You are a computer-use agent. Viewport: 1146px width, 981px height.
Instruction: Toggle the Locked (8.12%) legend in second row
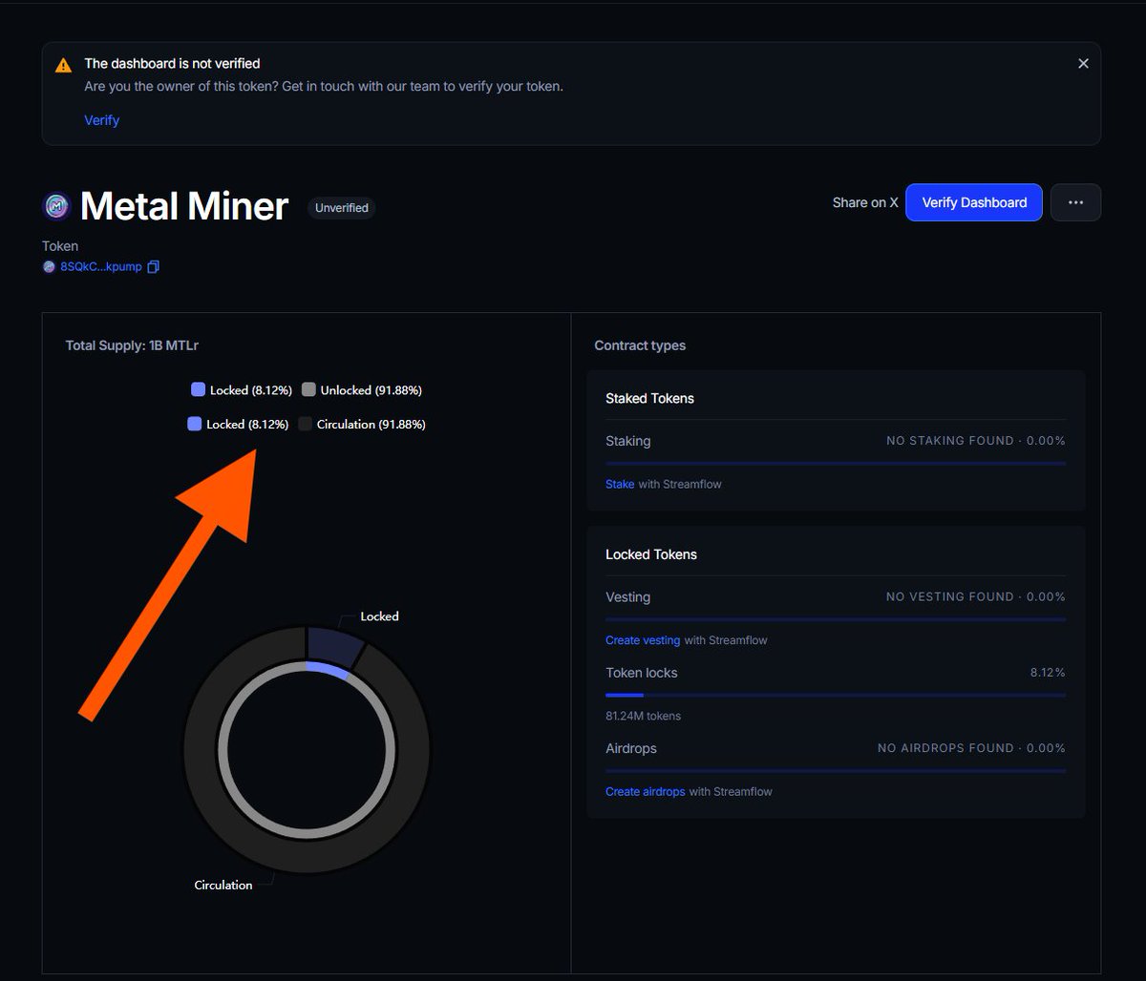238,425
